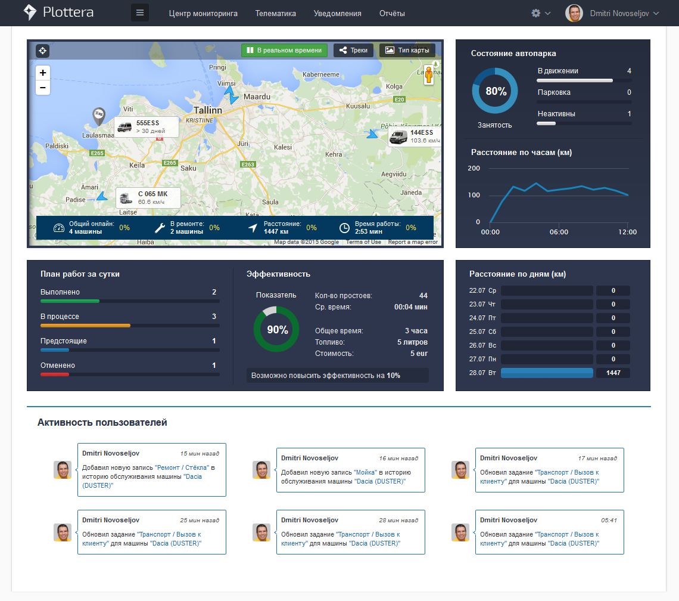Click the map re-center crosshair icon

pos(42,51)
